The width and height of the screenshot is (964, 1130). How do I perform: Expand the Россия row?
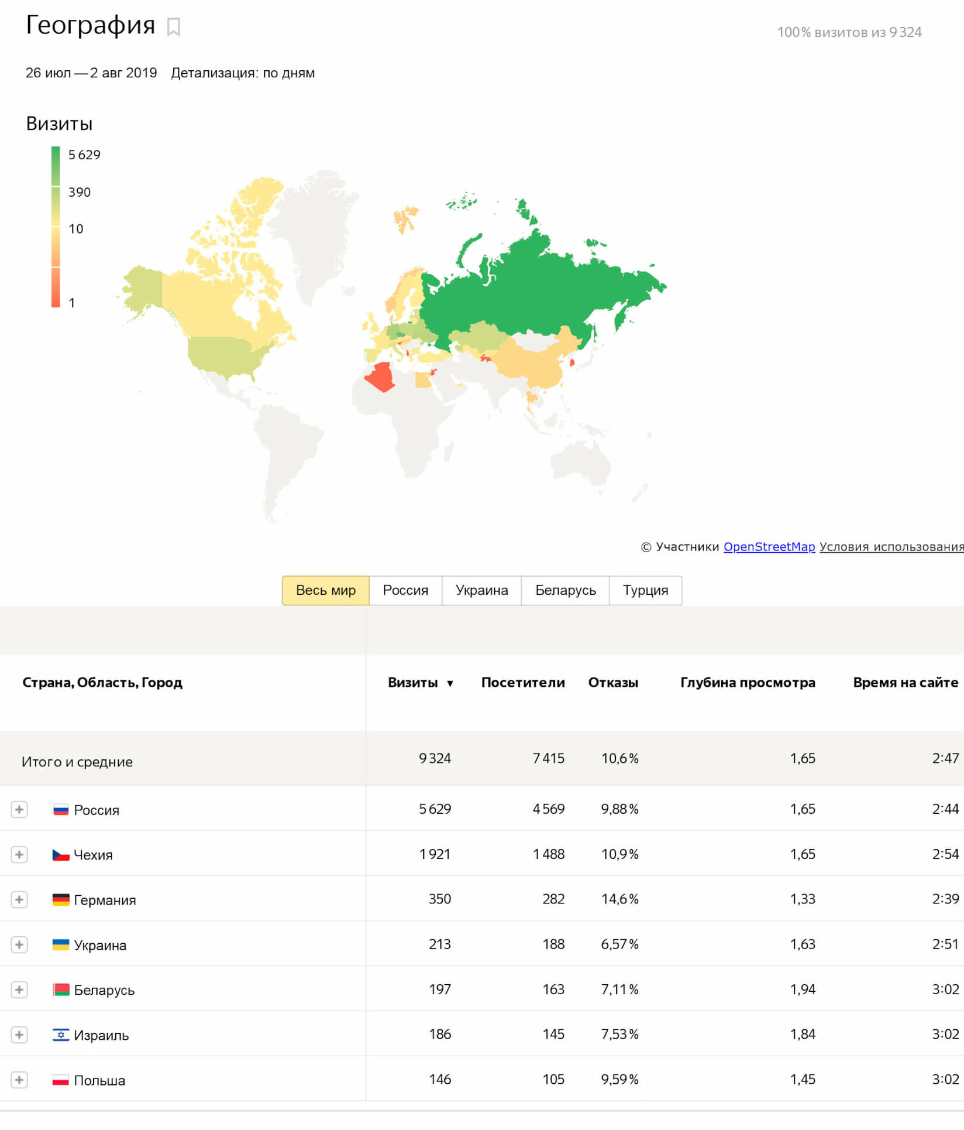[19, 809]
